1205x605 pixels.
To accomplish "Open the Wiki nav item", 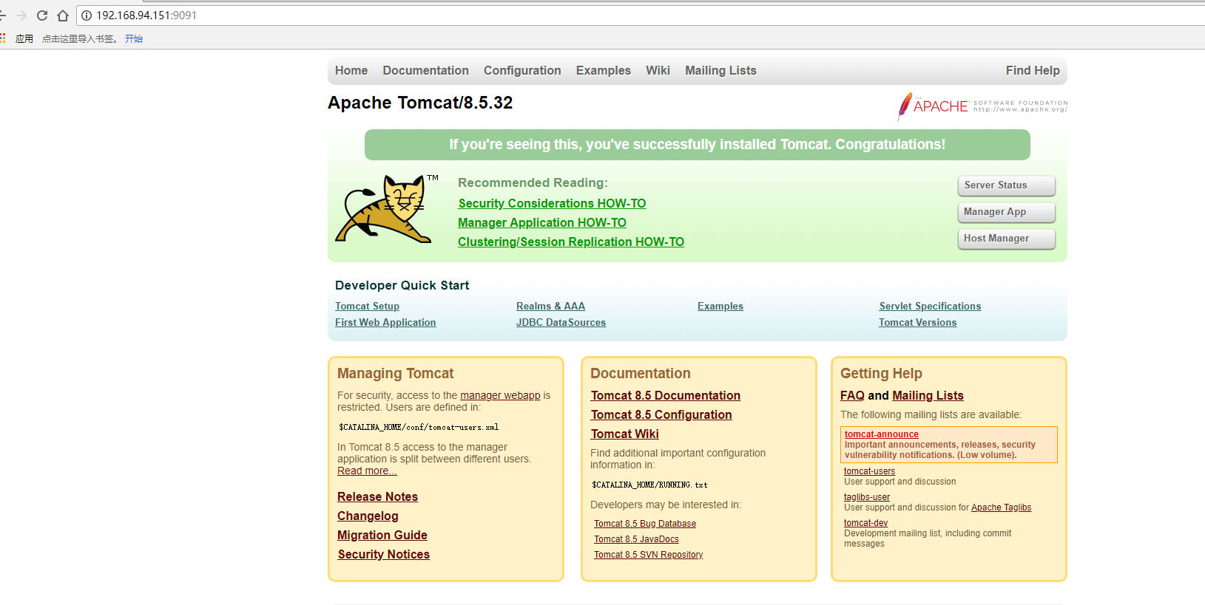I will click(x=658, y=71).
